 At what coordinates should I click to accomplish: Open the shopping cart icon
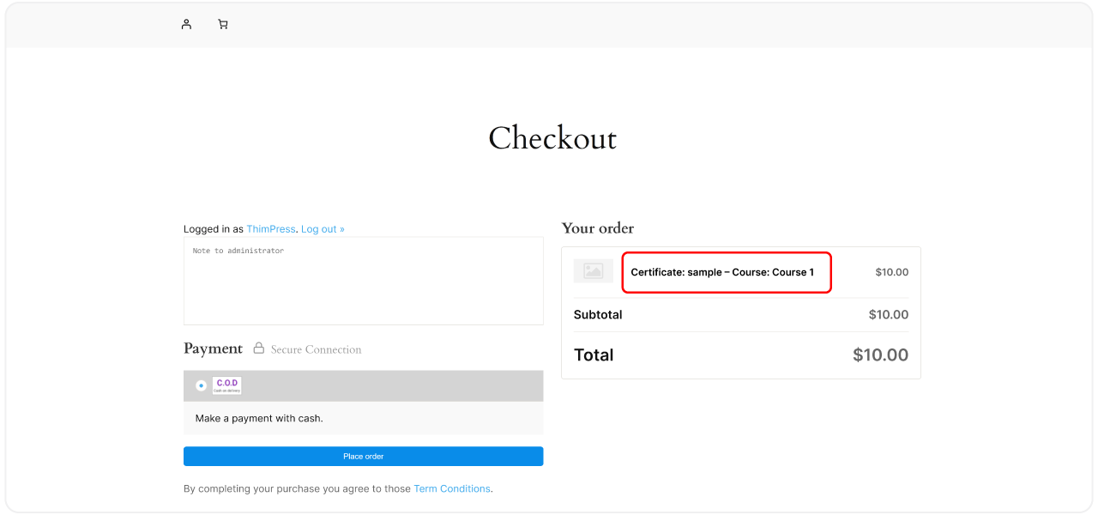[223, 24]
